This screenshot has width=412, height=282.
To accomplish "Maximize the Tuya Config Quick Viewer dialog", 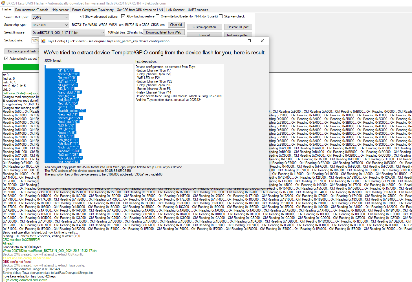I will click(x=249, y=41).
